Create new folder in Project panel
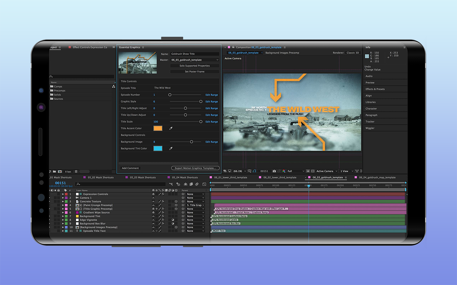The height and width of the screenshot is (285, 457). [x=54, y=171]
